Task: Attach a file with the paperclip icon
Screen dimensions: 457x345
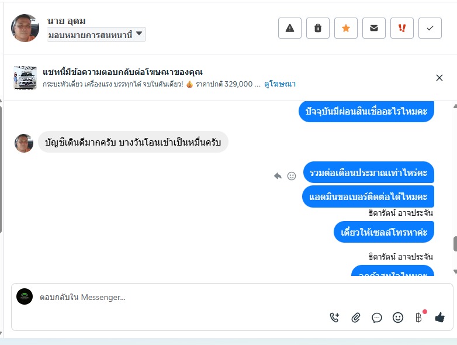Action: click(x=355, y=318)
